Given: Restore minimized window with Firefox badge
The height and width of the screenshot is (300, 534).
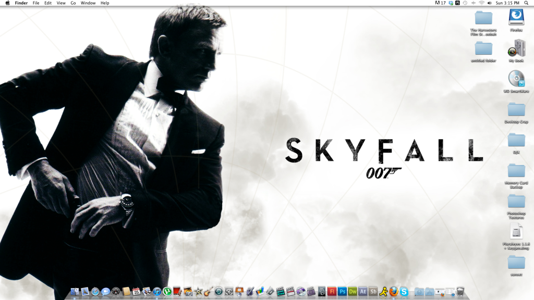Looking at the screenshot, I should point(440,292).
